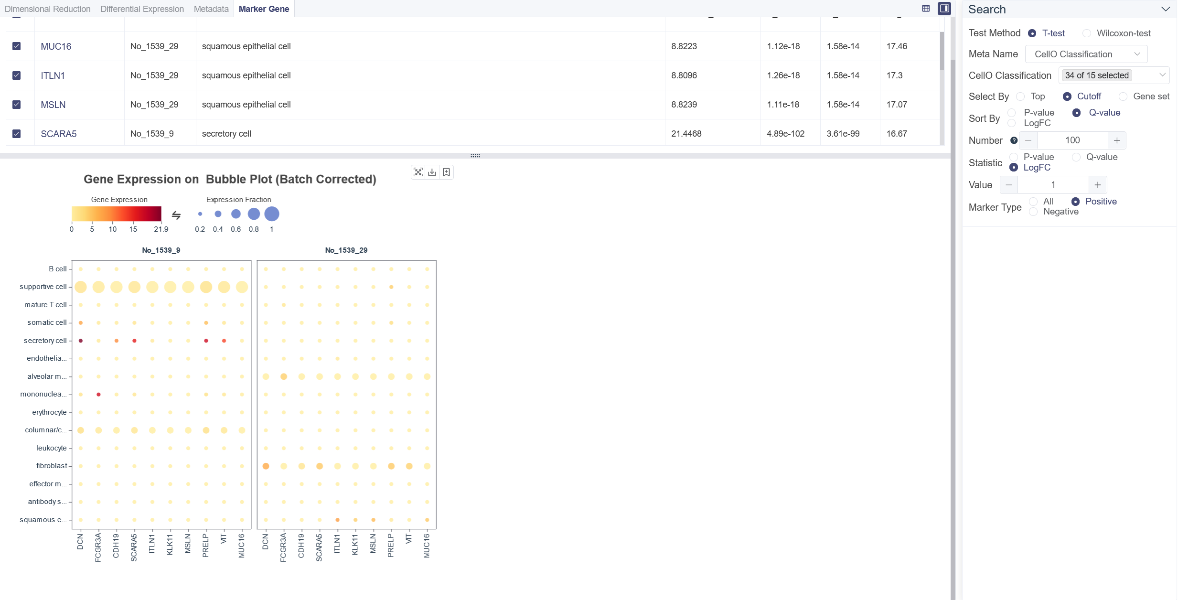Switch to table grid layout view

pos(926,9)
